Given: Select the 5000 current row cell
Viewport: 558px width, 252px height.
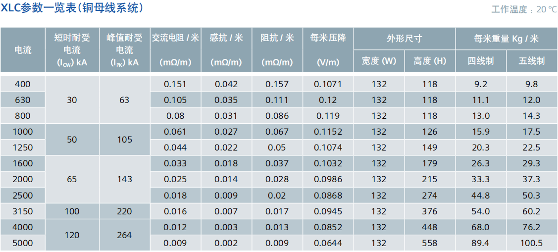Looking at the screenshot, I should (23, 243).
